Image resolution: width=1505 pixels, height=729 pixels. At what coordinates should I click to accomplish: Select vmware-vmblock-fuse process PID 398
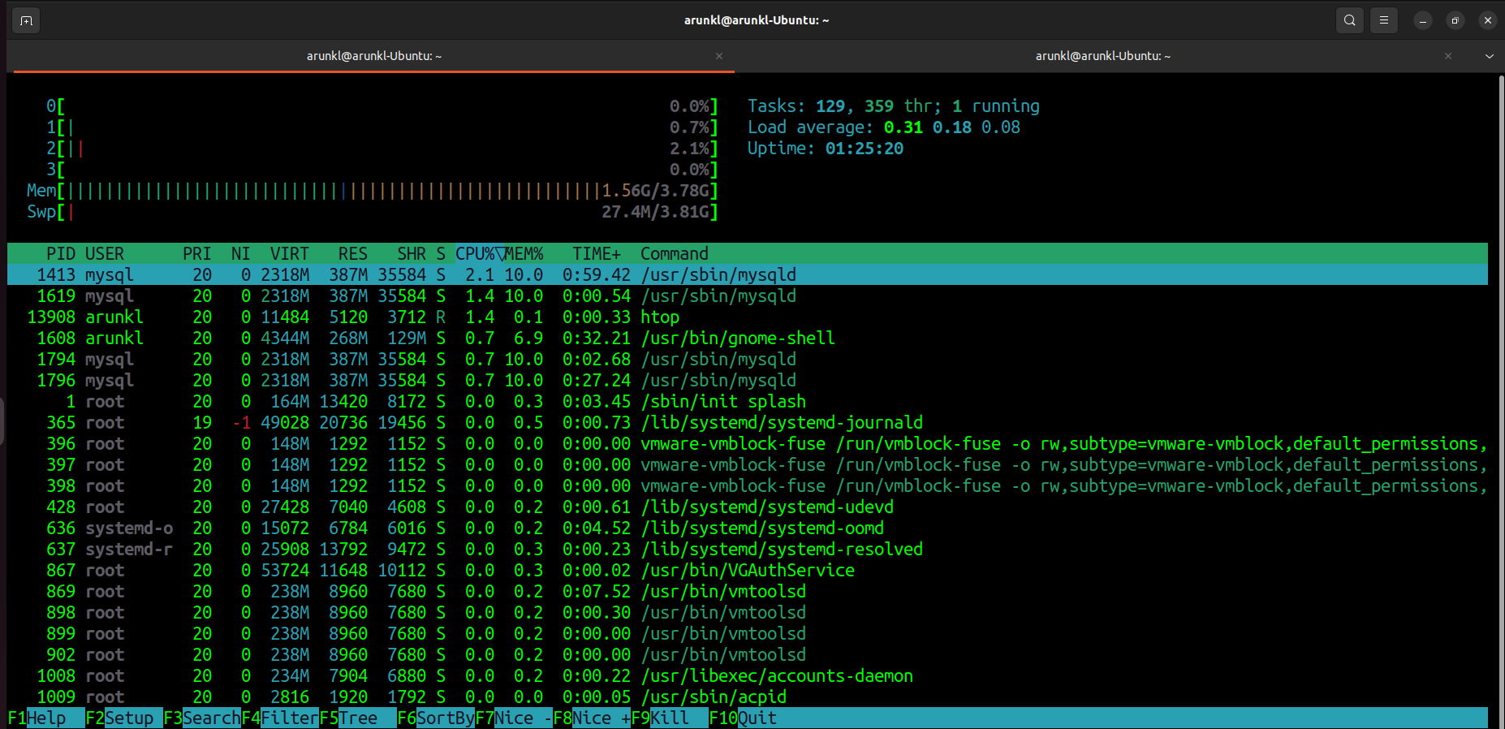(748, 485)
